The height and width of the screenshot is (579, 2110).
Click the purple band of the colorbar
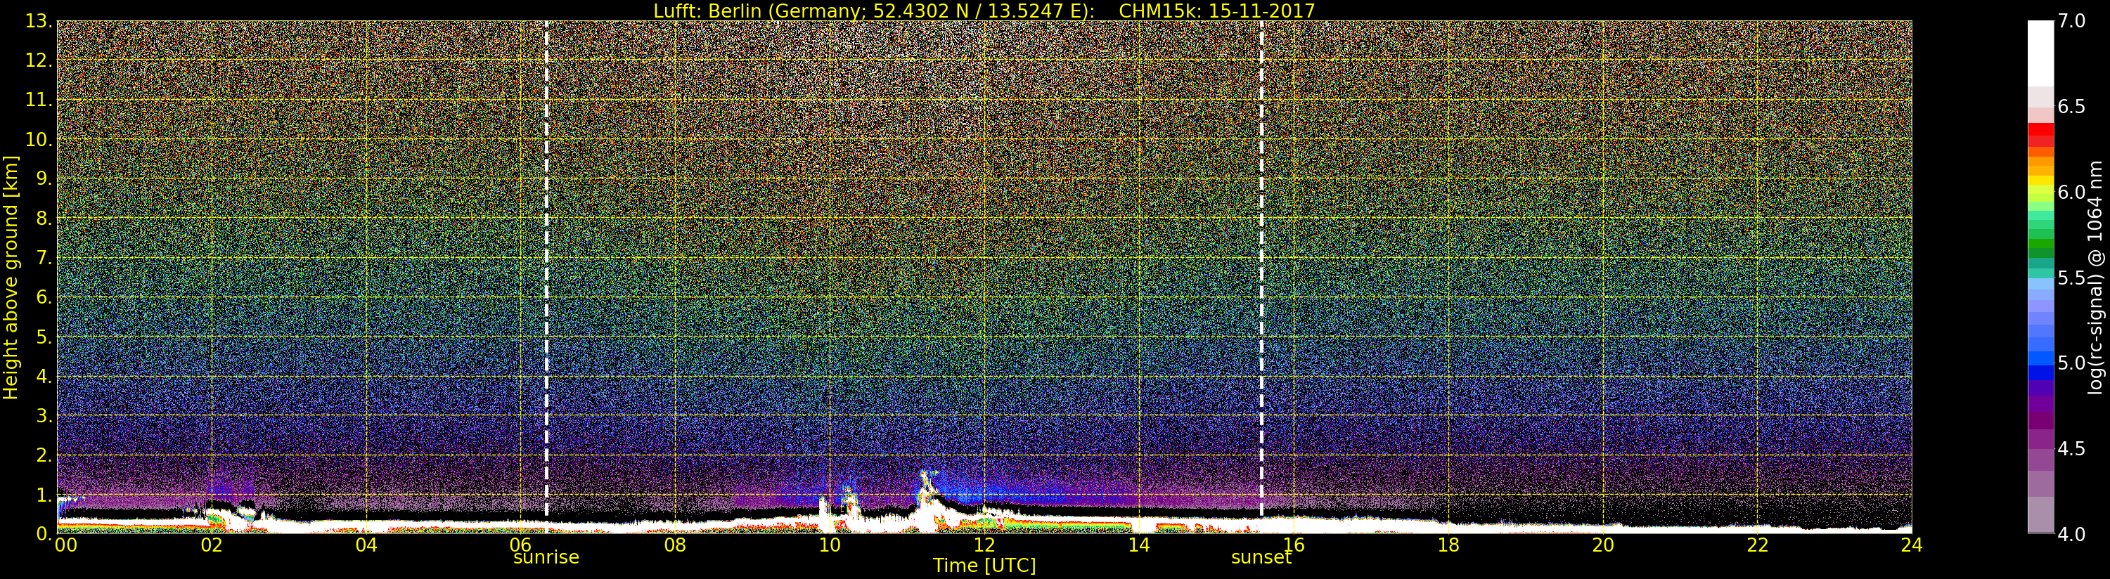pos(2040,405)
